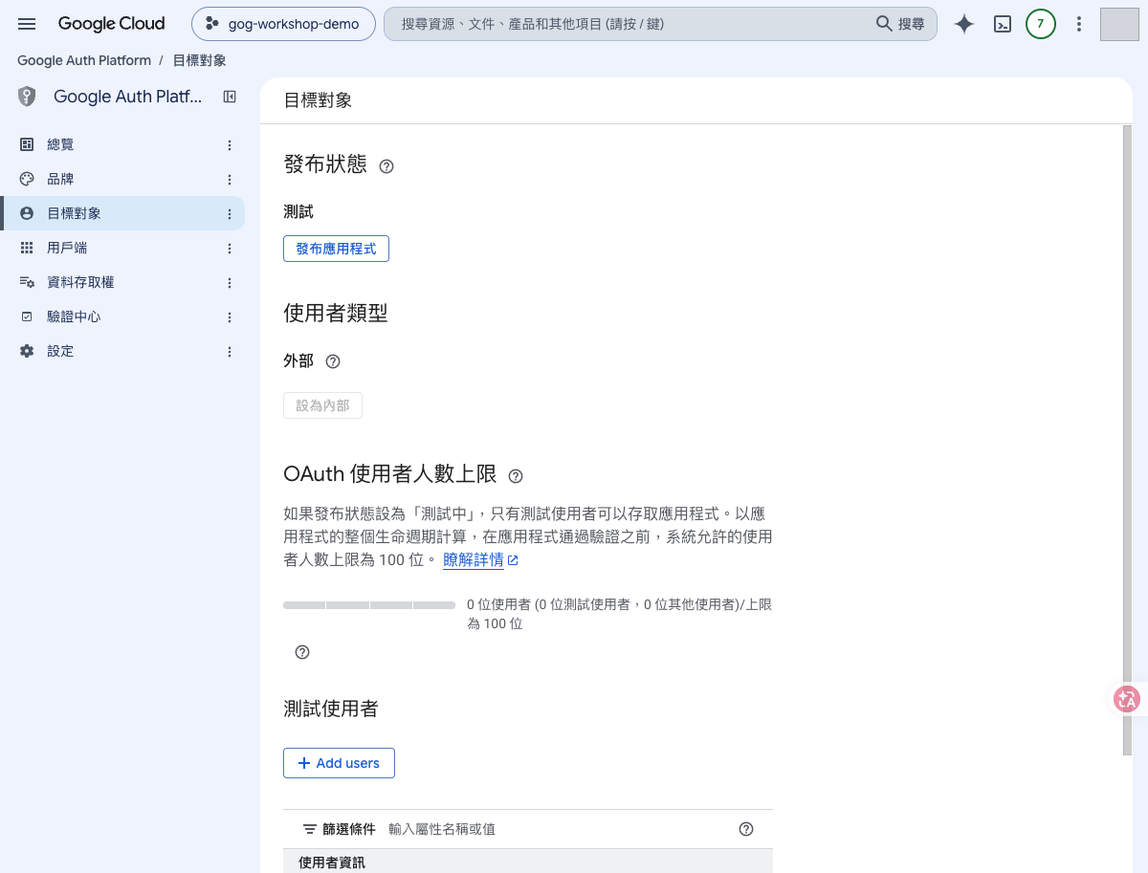
Task: Open help tooltip beside OAuth 使用者人數上限
Action: click(516, 476)
